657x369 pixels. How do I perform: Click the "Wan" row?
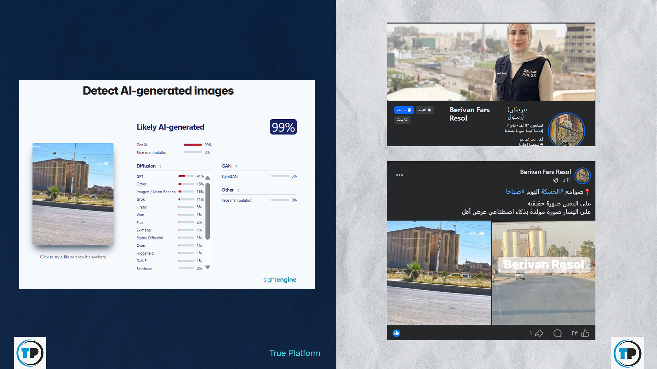coord(169,215)
